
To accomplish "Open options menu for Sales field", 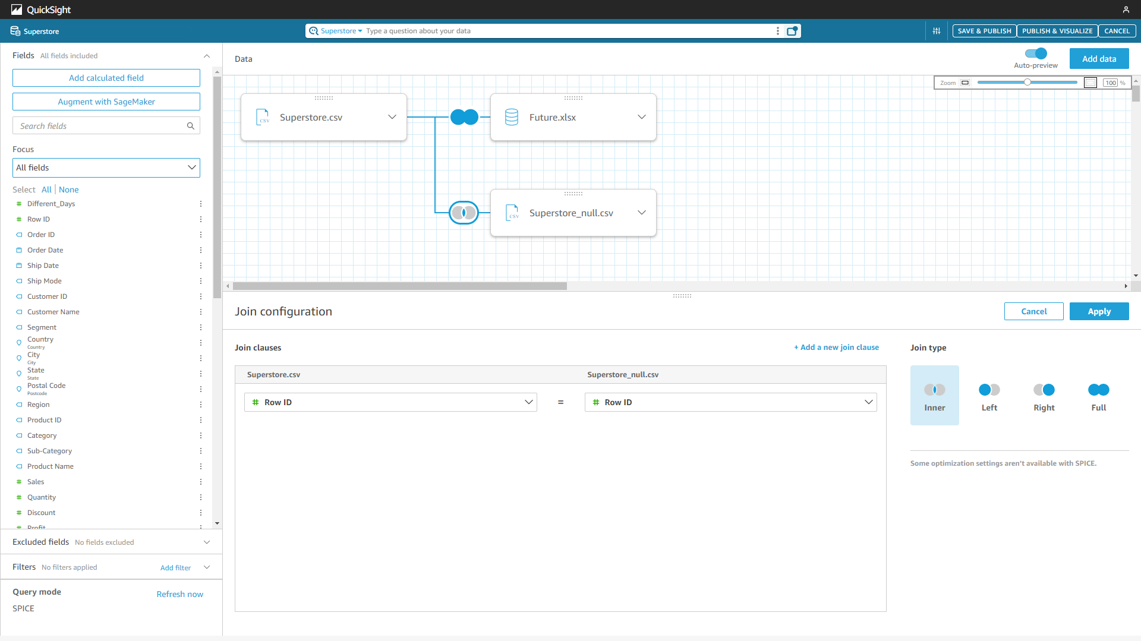I will coord(201,482).
